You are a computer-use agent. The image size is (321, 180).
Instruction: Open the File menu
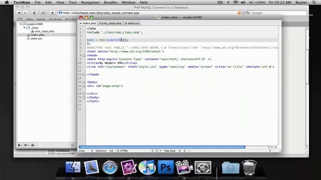38,2
